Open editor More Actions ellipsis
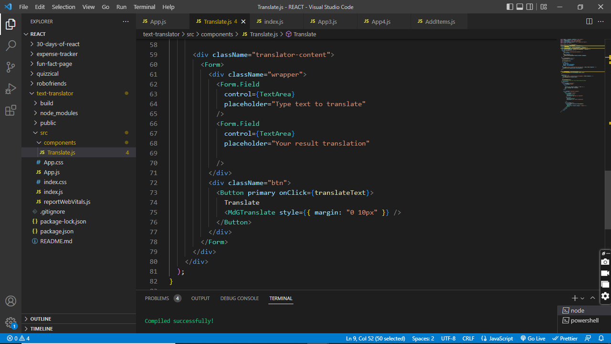 click(x=601, y=21)
